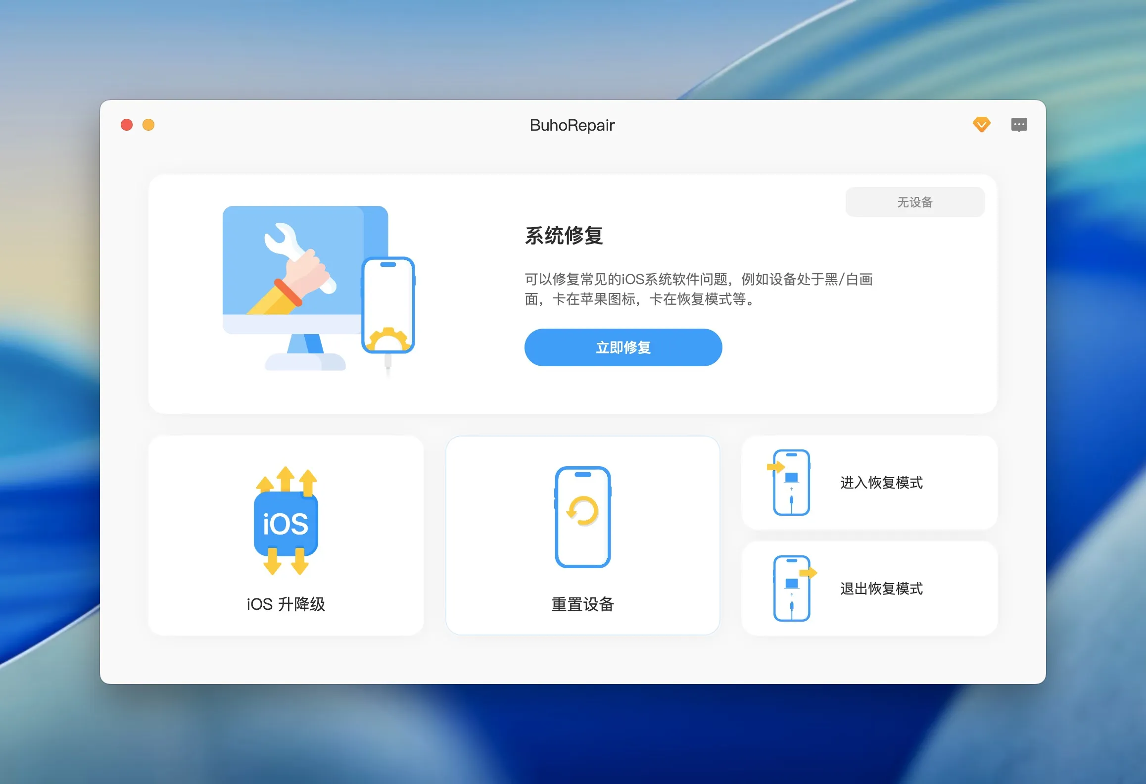
Task: Click the BuhoRepair title bar text
Action: point(573,125)
